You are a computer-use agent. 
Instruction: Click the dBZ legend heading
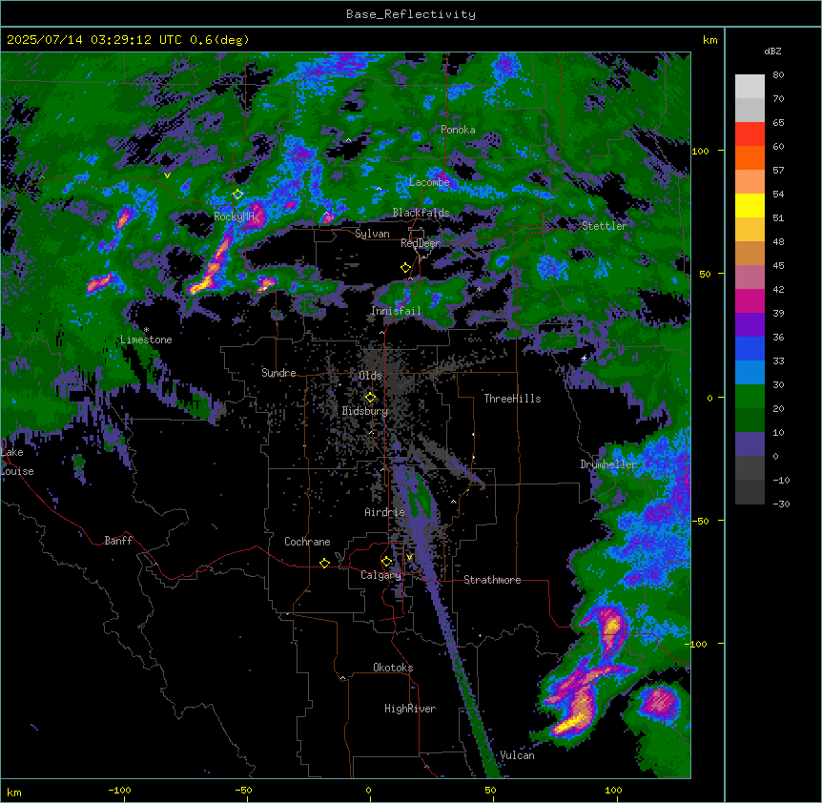(x=772, y=51)
